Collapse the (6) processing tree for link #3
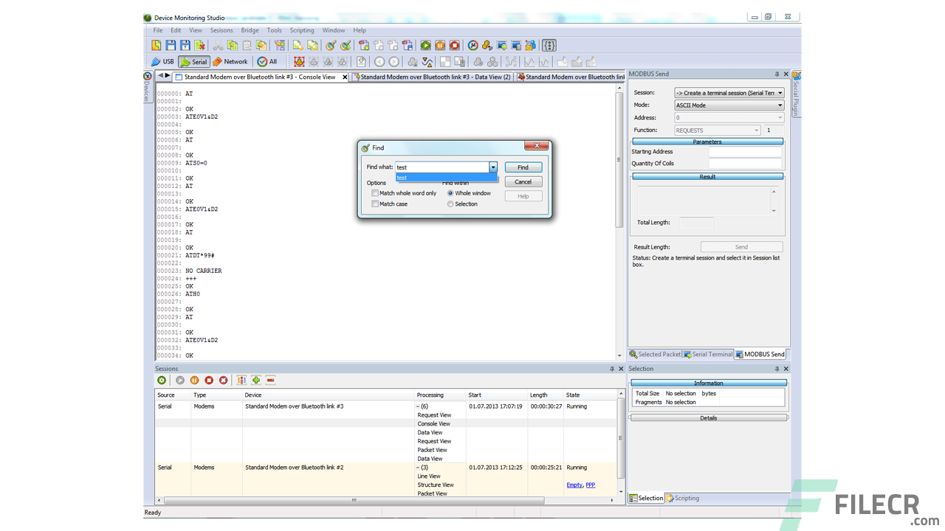 419,406
